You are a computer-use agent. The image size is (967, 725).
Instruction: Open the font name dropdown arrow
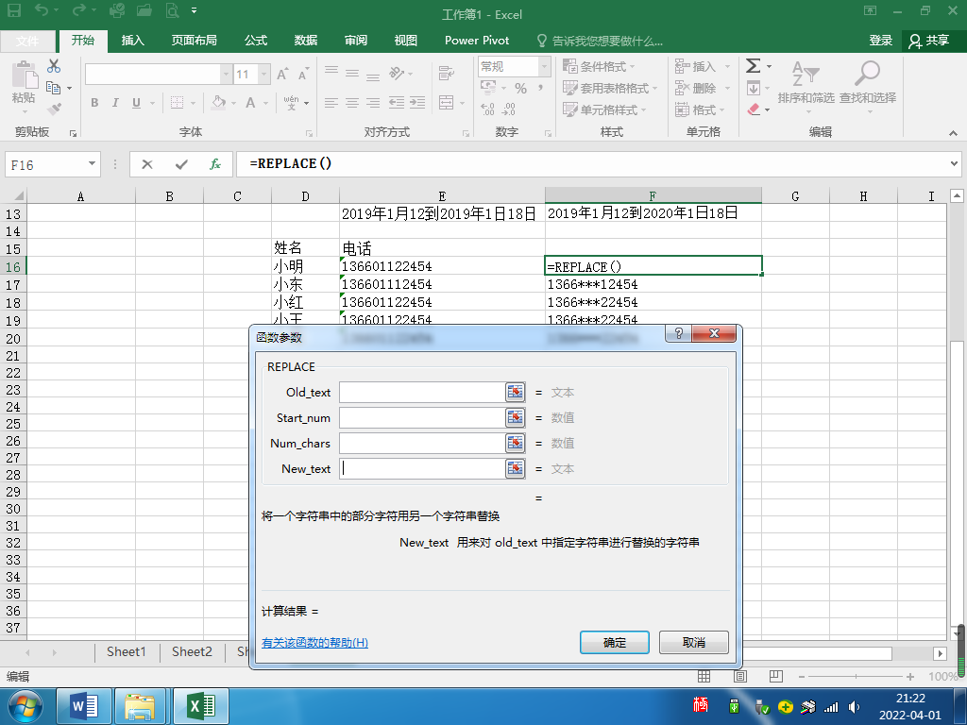(x=226, y=75)
